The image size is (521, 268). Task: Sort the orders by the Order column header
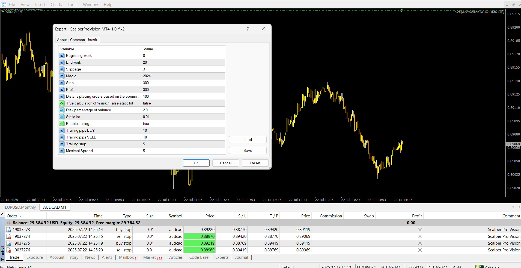pyautogui.click(x=12, y=216)
